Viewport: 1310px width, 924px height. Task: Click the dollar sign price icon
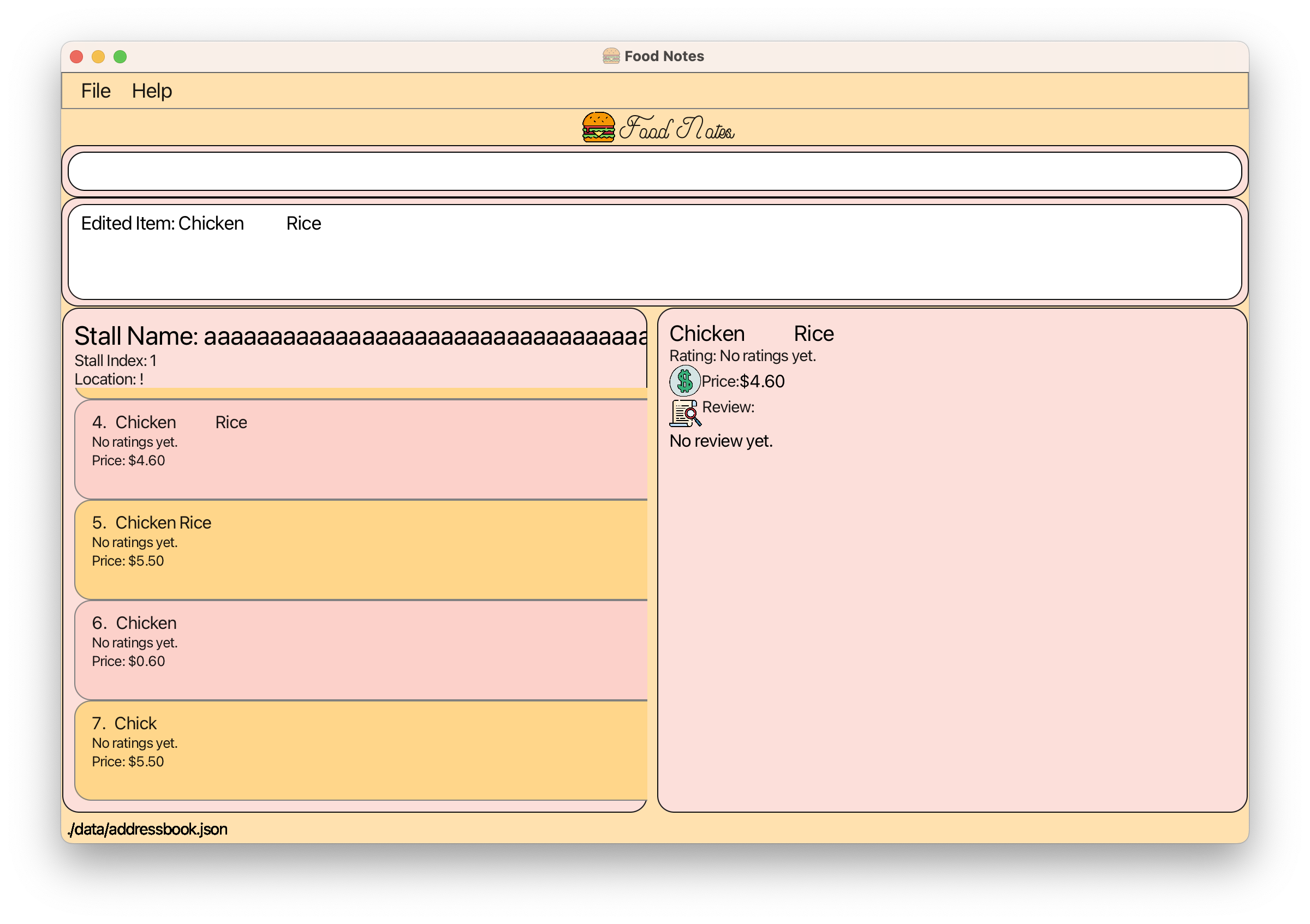coord(684,381)
